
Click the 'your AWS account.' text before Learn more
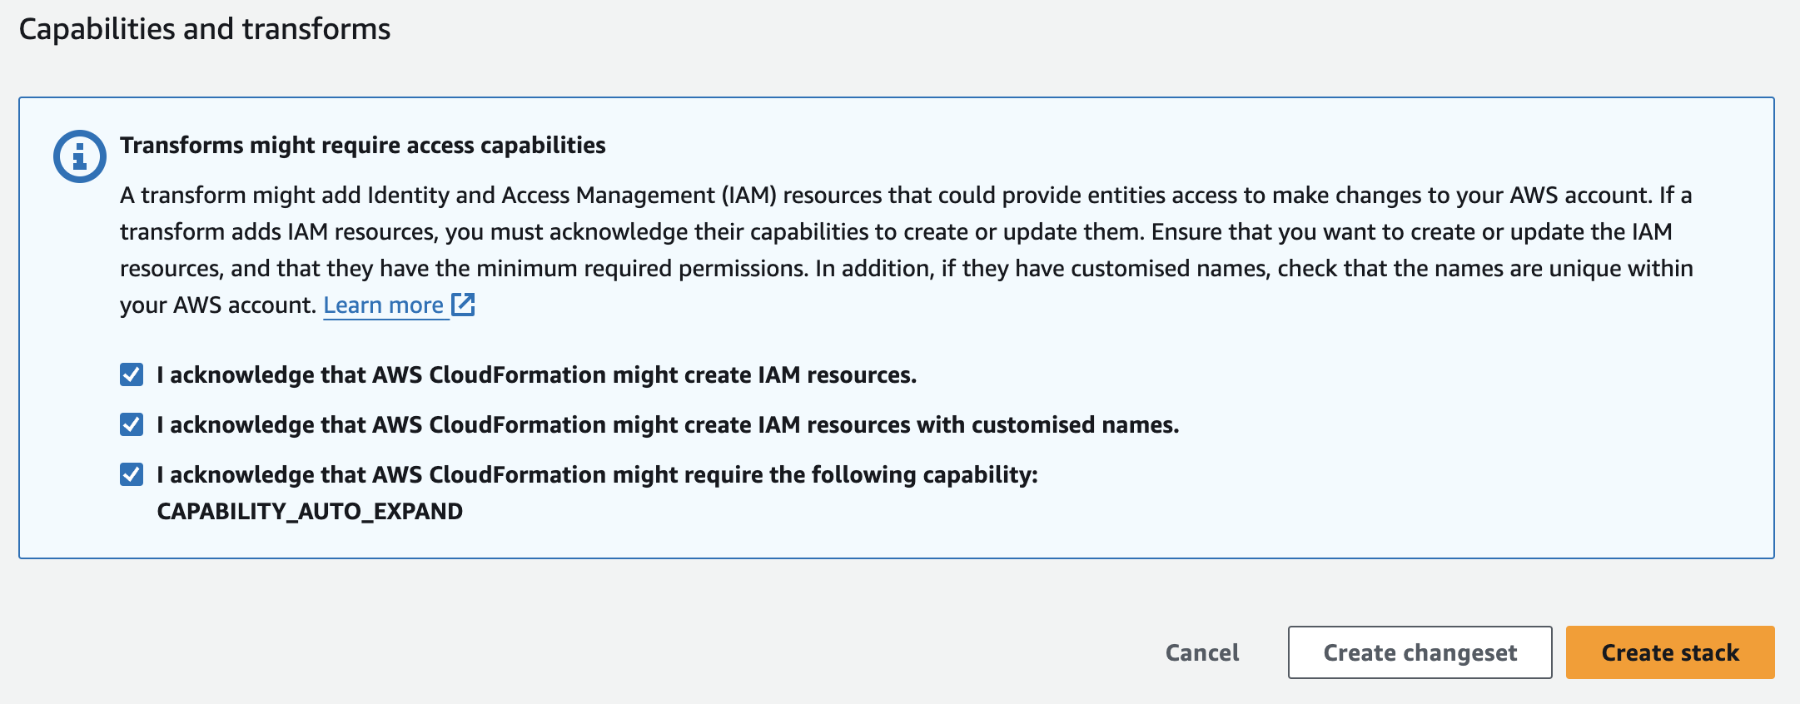click(218, 305)
